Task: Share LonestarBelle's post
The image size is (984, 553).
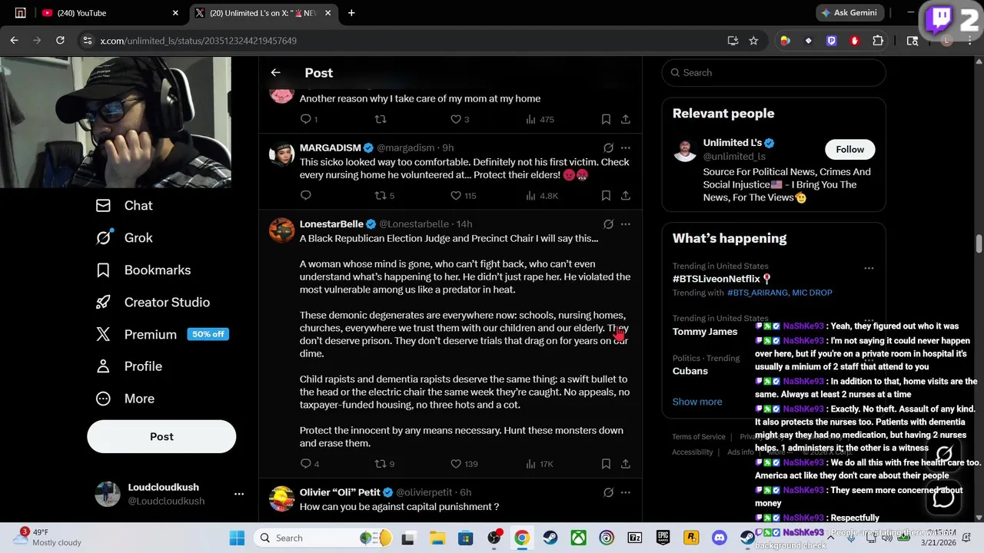Action: click(626, 463)
